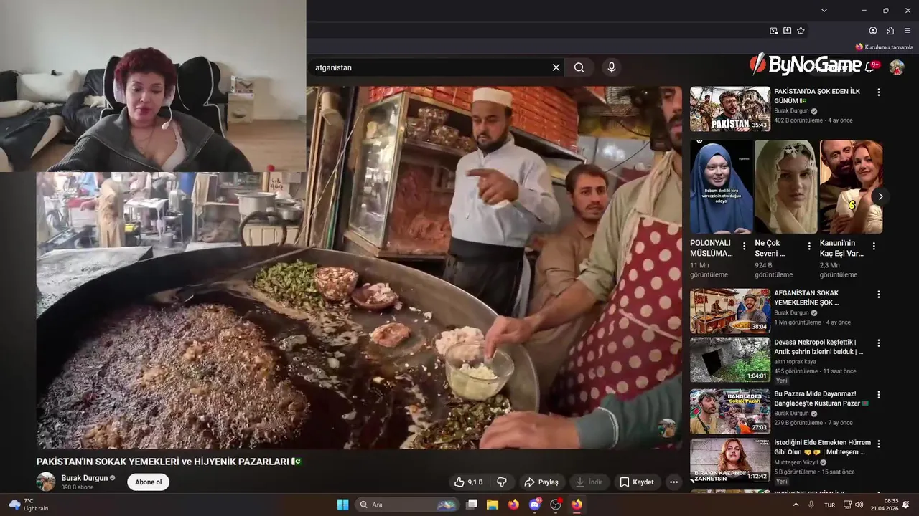Open 'Devasa Nekropol keşfettik' thumbnail
The width and height of the screenshot is (919, 516).
[730, 360]
